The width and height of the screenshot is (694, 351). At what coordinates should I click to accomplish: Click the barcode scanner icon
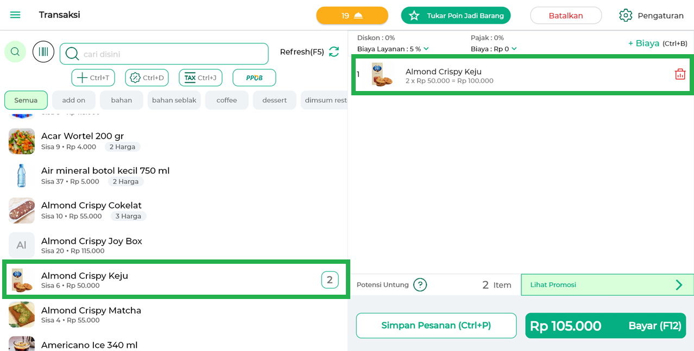point(43,51)
